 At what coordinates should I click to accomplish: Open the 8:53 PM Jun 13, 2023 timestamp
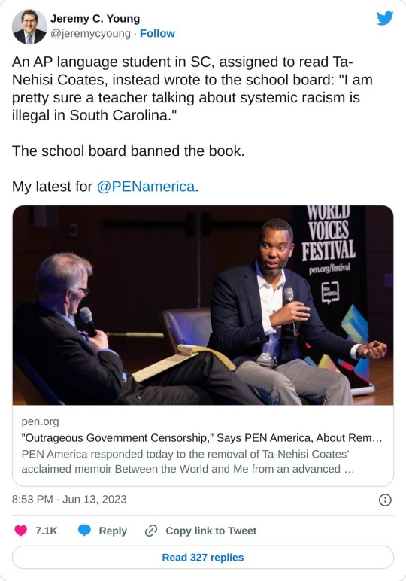(x=69, y=500)
